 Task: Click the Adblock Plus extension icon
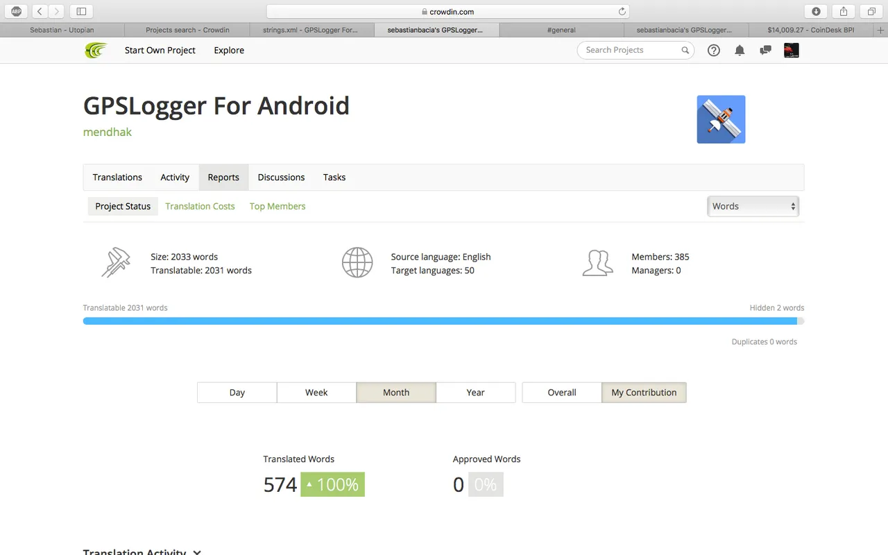coord(16,11)
